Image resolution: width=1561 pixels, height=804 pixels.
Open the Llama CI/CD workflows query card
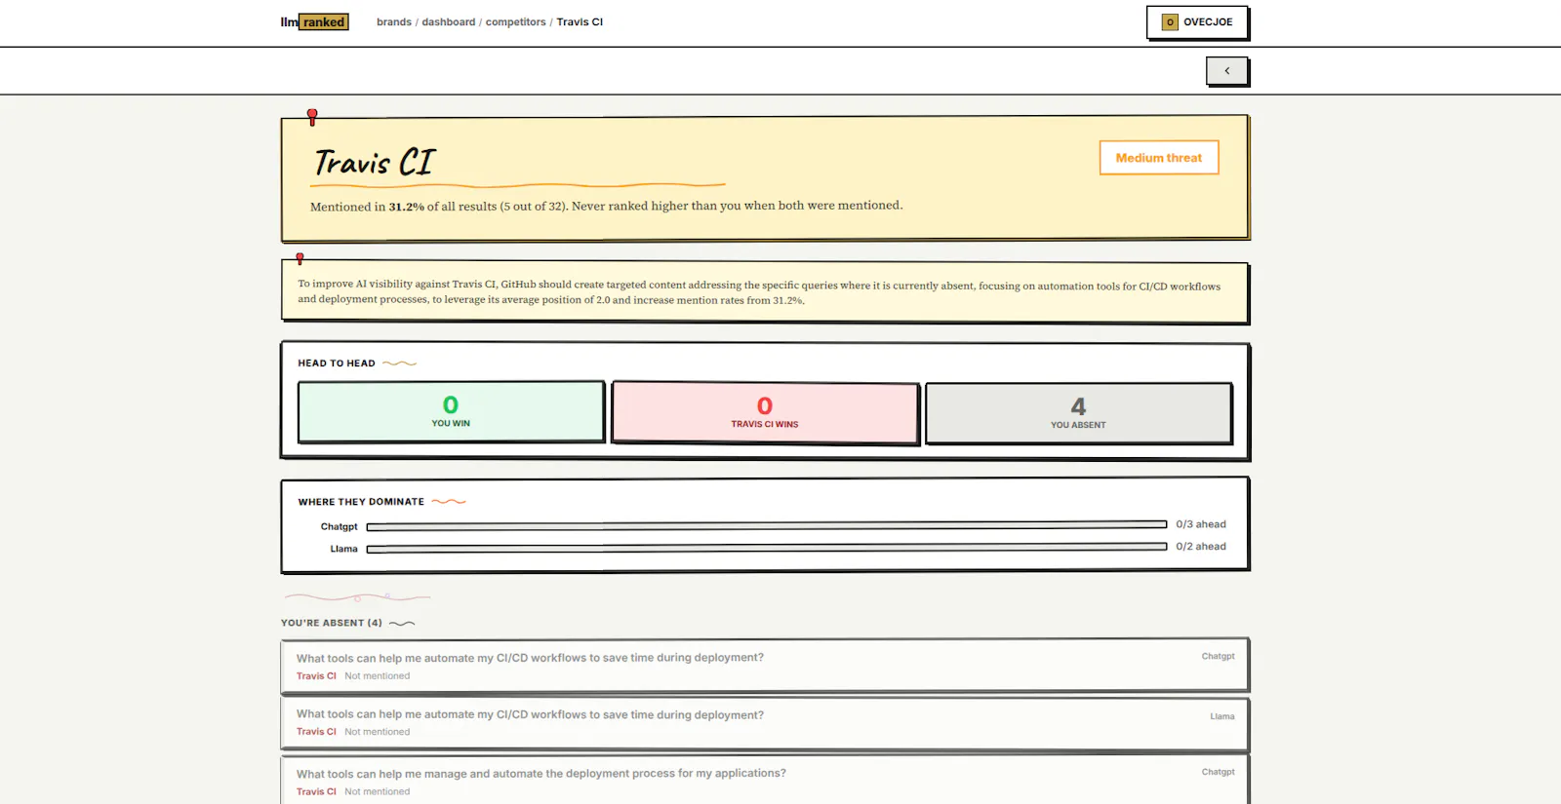click(x=765, y=723)
